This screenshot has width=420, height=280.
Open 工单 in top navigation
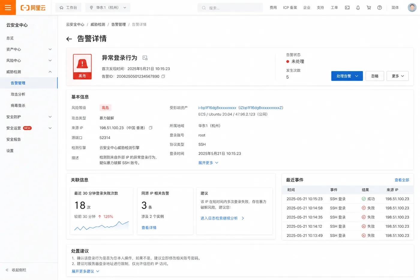(334, 8)
